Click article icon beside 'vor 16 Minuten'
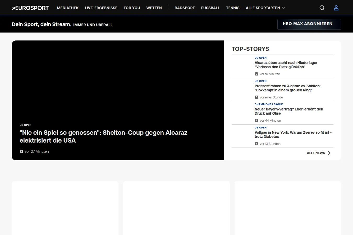 point(257,74)
